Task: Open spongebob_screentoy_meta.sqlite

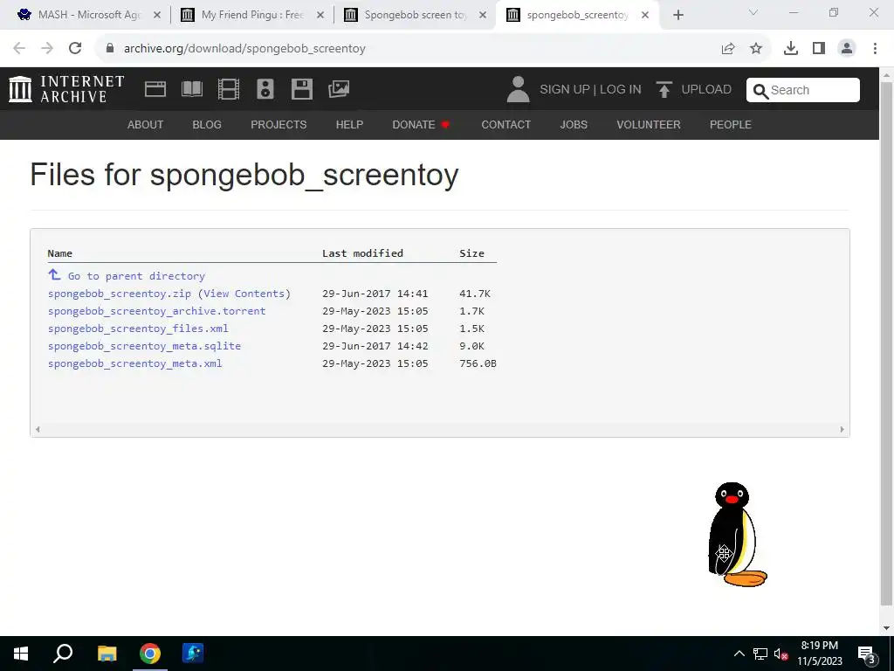Action: click(x=144, y=346)
